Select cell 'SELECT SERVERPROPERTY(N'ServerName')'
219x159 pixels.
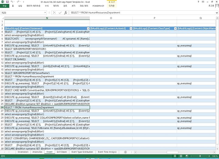pos(47,73)
